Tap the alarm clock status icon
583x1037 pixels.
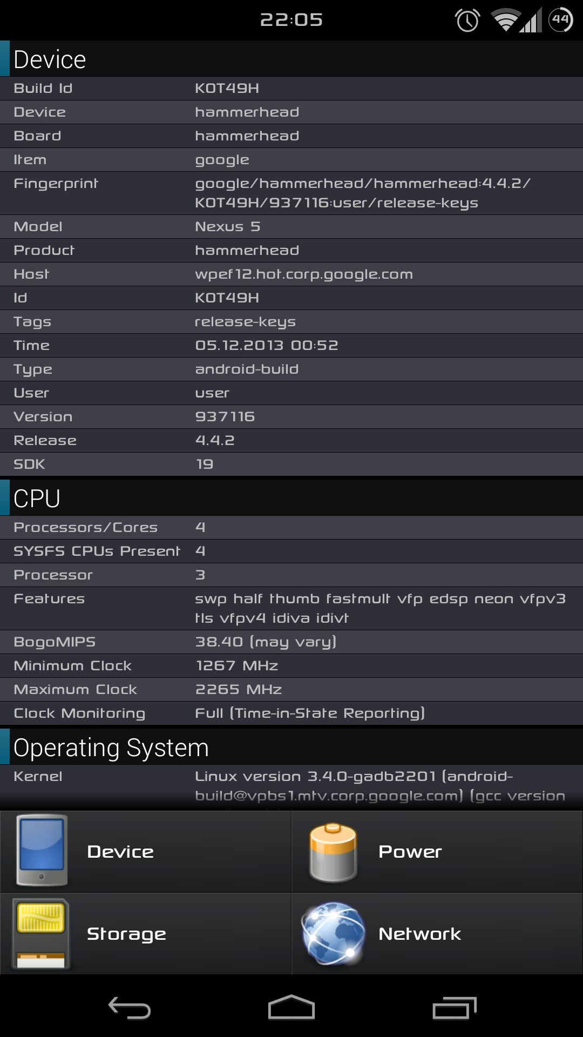[467, 21]
